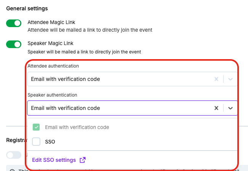Viewport: 248px width, 171px height.
Task: Click external link icon beside Edit SSO settings
Action: (x=82, y=160)
